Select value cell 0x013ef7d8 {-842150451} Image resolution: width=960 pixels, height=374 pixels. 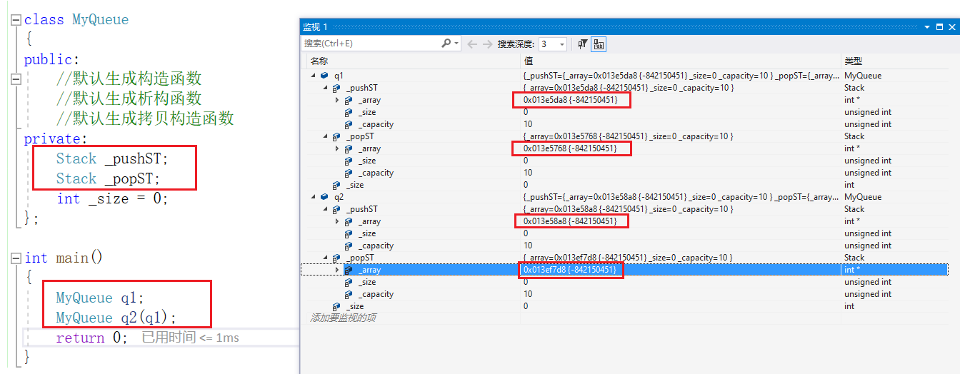(x=570, y=270)
